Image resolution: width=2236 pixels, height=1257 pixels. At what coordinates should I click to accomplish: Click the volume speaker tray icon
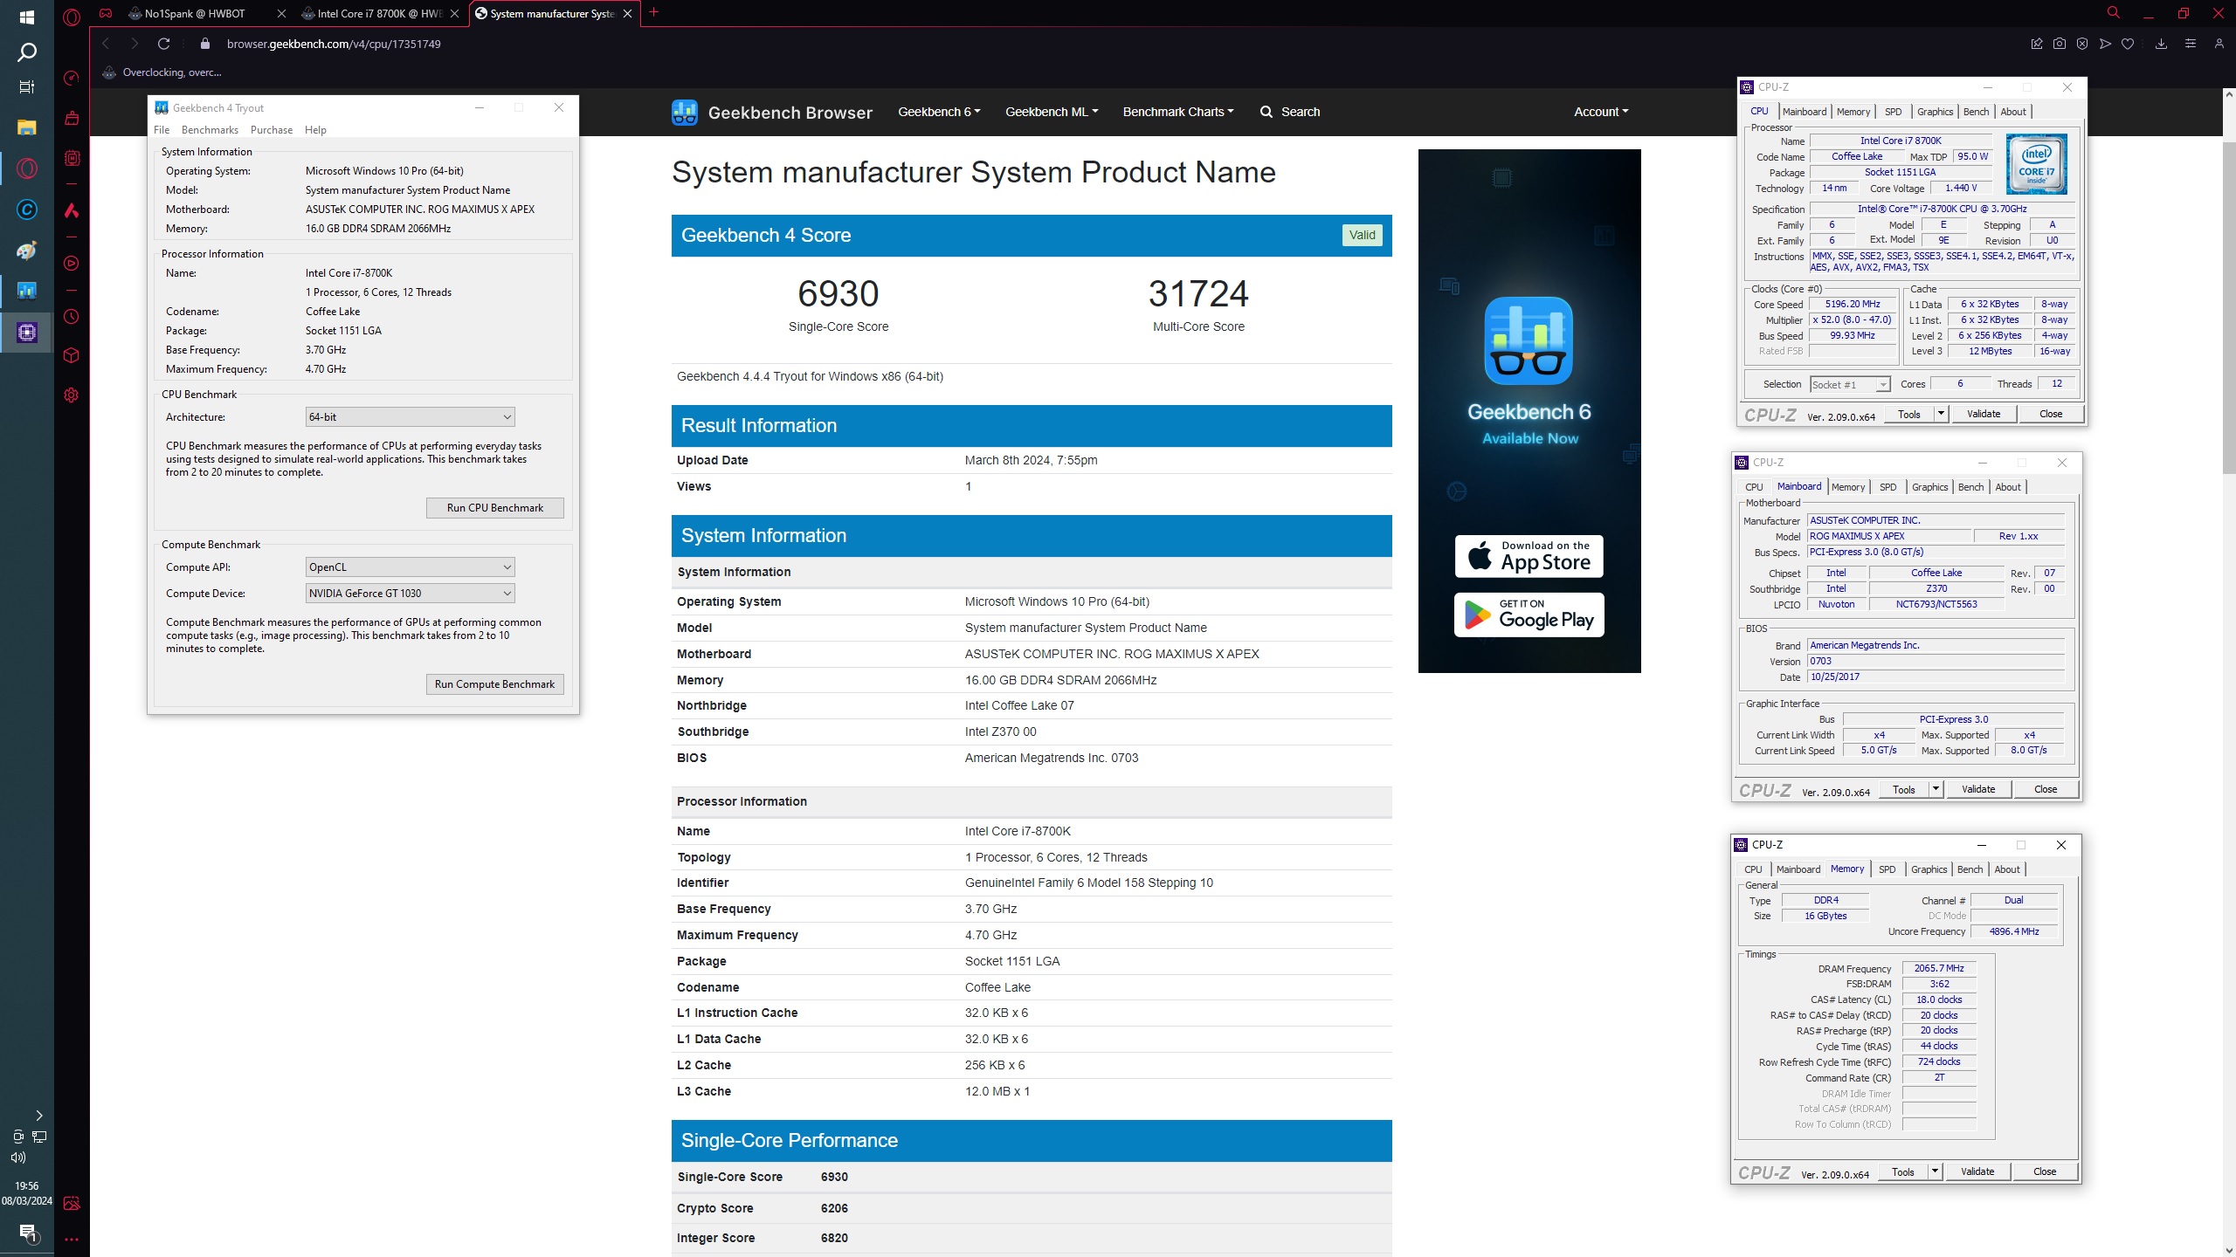point(18,1157)
